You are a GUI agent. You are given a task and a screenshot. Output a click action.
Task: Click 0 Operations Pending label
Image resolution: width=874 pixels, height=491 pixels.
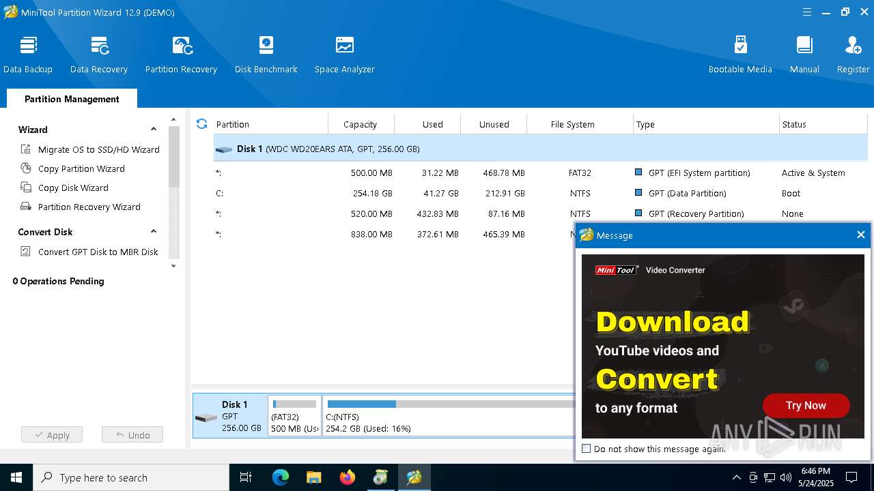tap(58, 281)
